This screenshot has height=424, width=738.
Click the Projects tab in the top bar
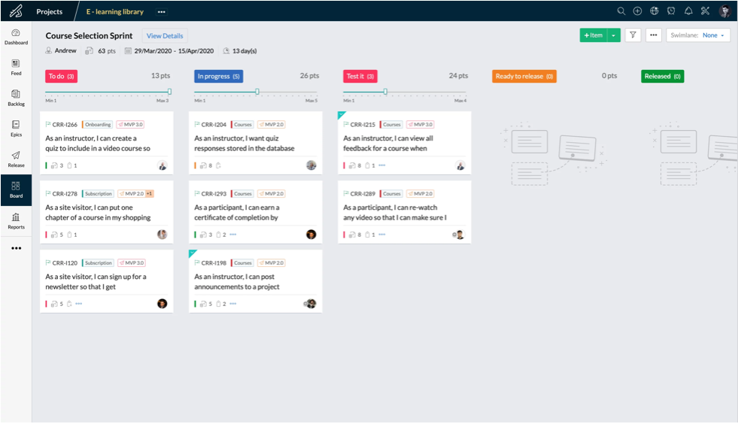click(x=50, y=11)
